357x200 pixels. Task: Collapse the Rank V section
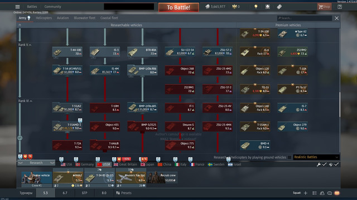[25, 45]
